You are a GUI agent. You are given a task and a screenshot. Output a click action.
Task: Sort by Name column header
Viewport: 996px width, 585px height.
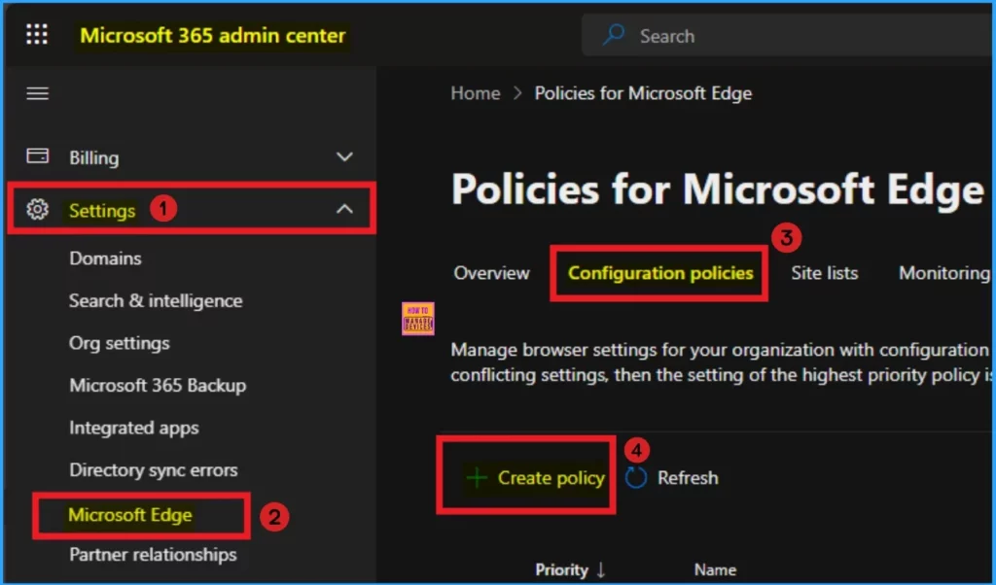point(715,569)
